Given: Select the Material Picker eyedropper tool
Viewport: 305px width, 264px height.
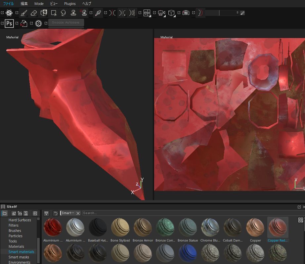Looking at the screenshot, I should (98, 13).
